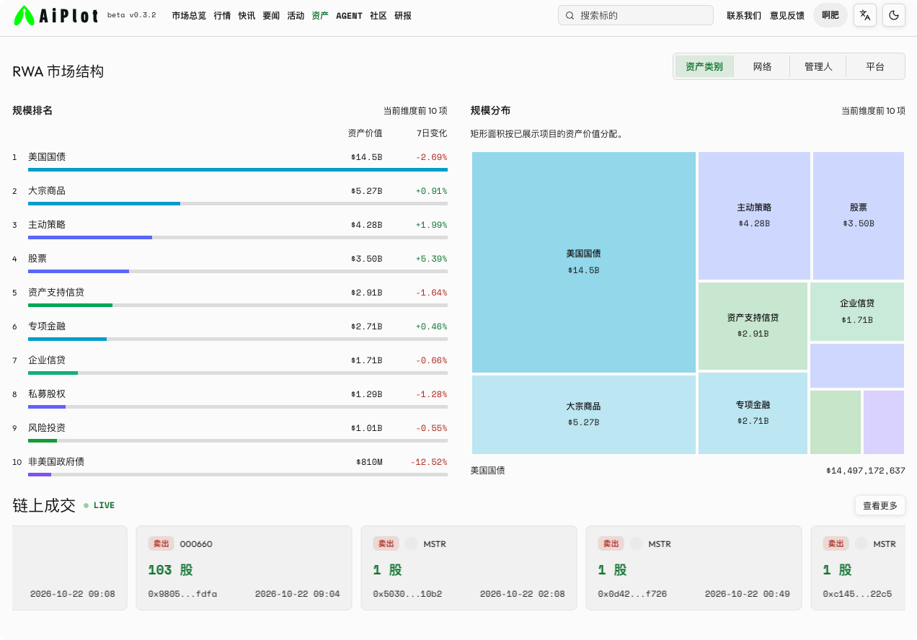Click the address 0x0d42...f726
917x640 pixels.
(x=632, y=595)
